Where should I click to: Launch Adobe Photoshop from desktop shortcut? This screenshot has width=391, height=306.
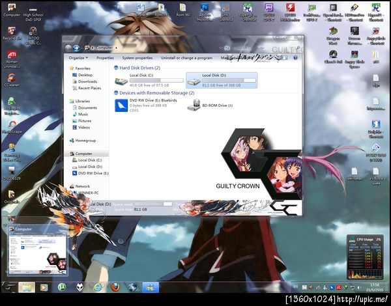(x=205, y=12)
